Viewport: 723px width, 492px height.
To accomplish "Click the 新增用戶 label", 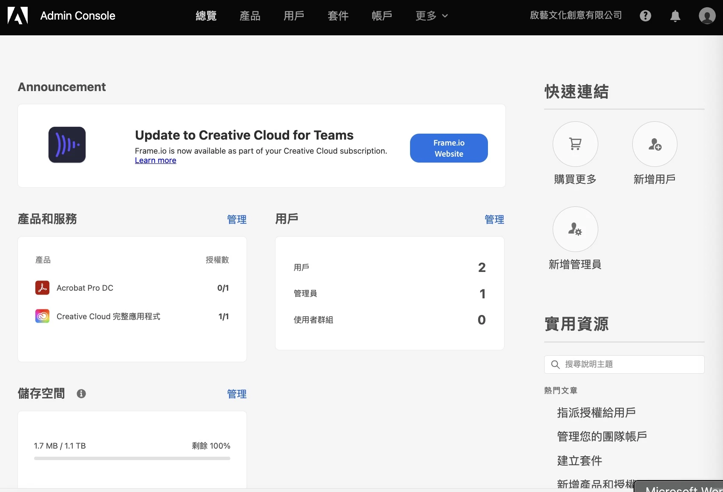I will click(x=655, y=179).
